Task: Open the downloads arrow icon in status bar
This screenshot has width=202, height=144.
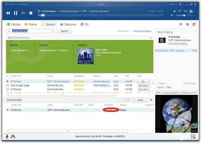Action: [x=7, y=136]
